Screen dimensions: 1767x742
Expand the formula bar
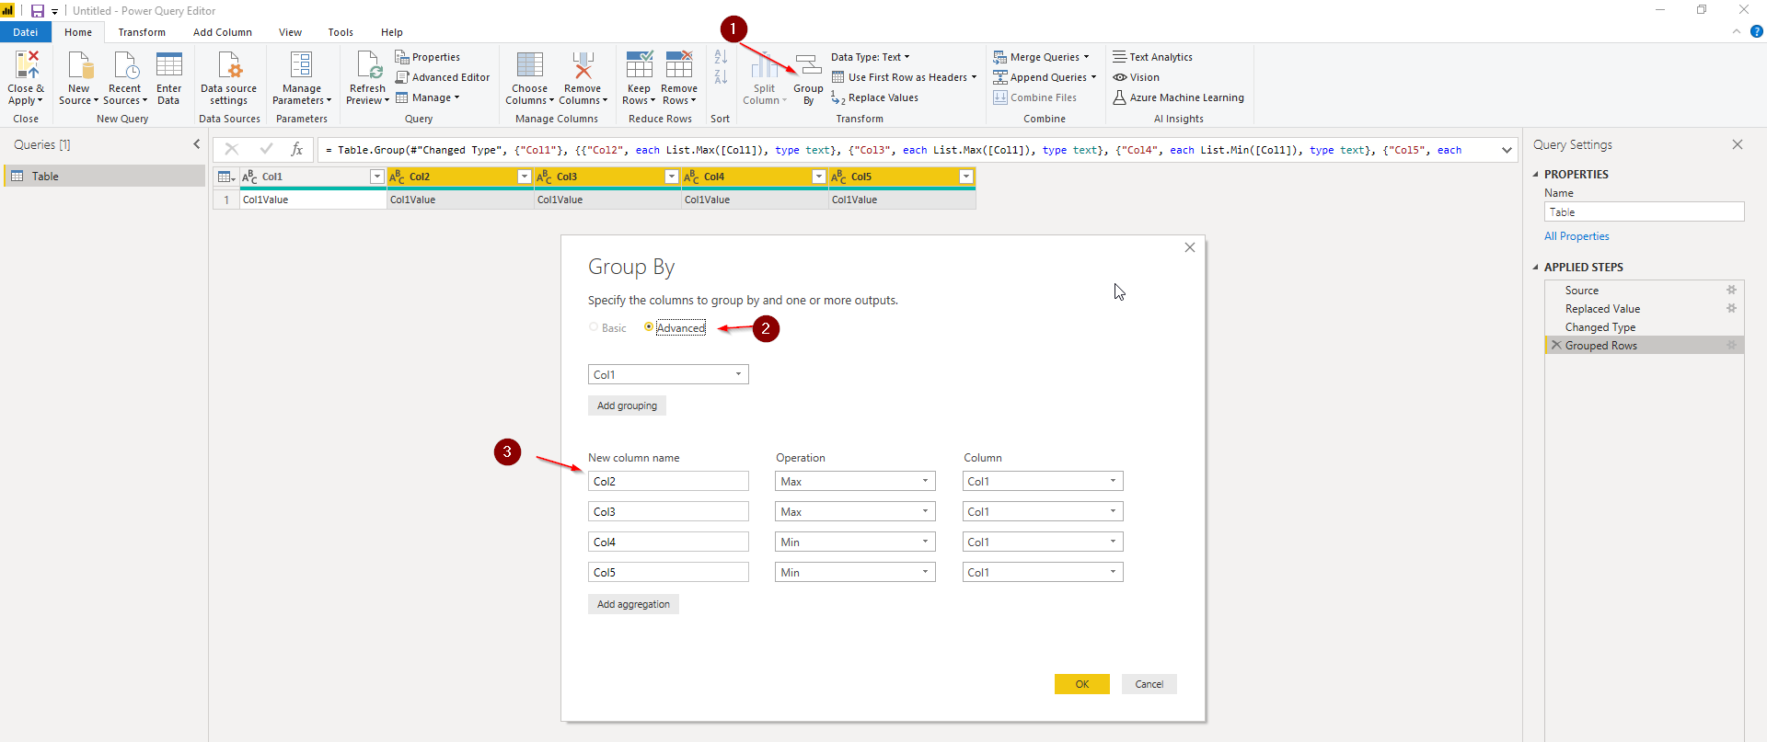[1507, 150]
